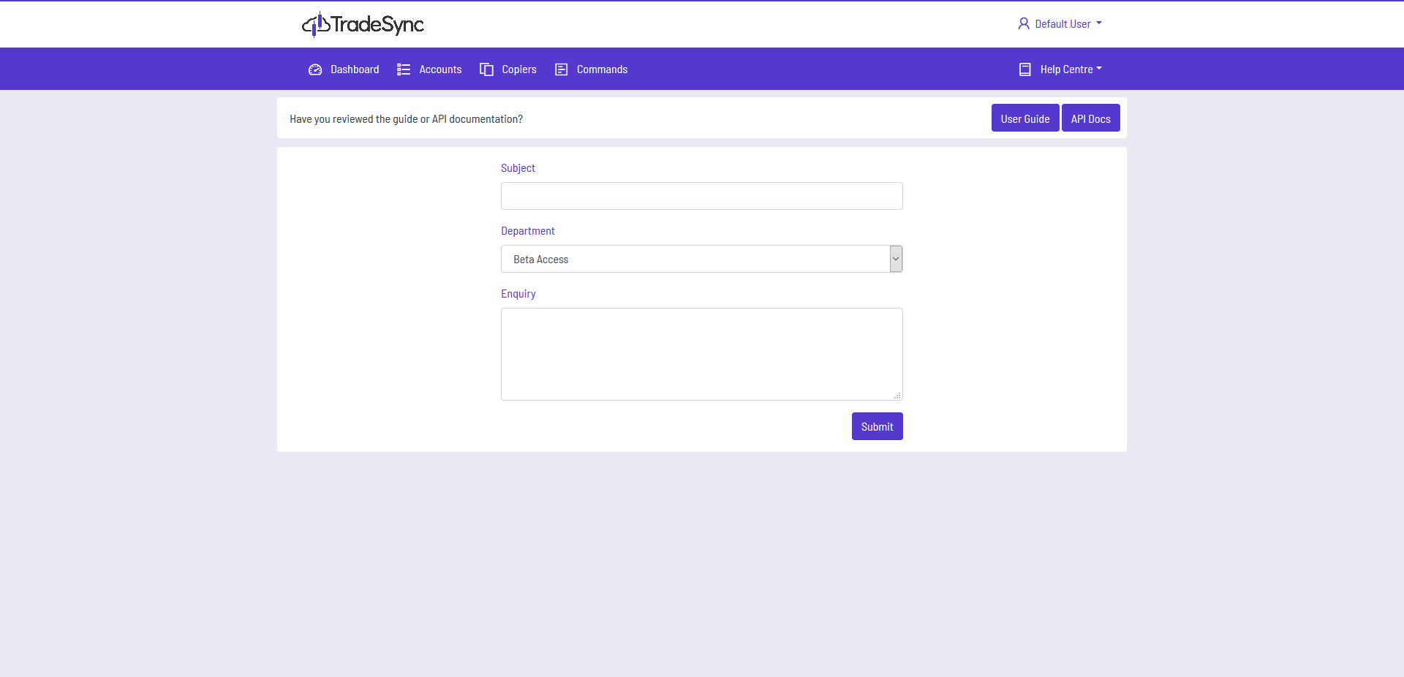Open the API Docs button
The height and width of the screenshot is (677, 1404).
pyautogui.click(x=1091, y=118)
